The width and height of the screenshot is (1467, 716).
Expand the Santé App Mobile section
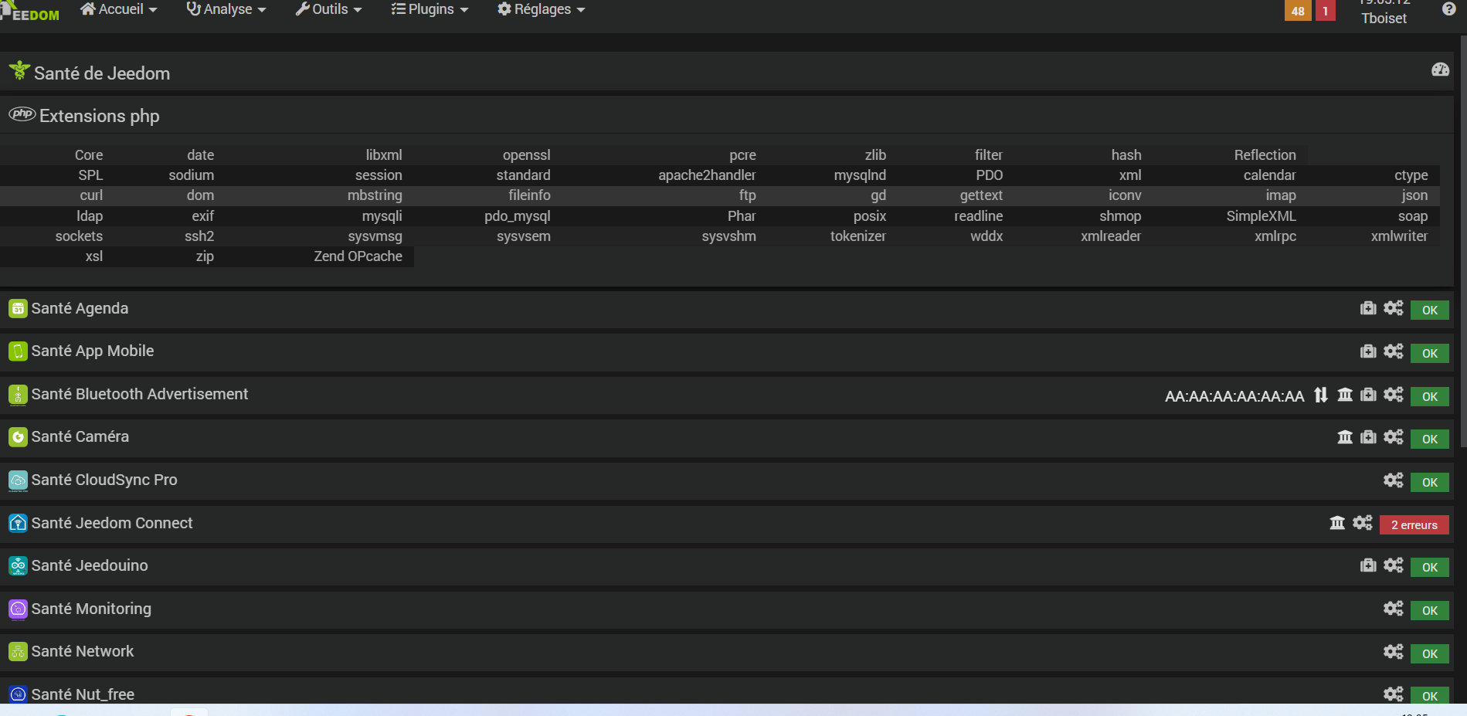(x=93, y=351)
